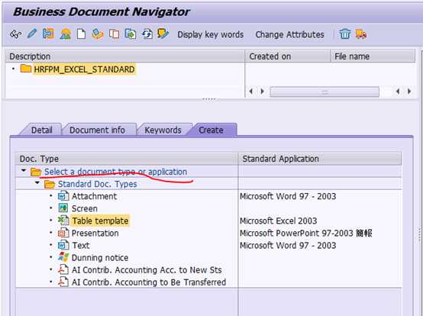
Task: Select the Dunning notice doc type
Action: (100, 258)
